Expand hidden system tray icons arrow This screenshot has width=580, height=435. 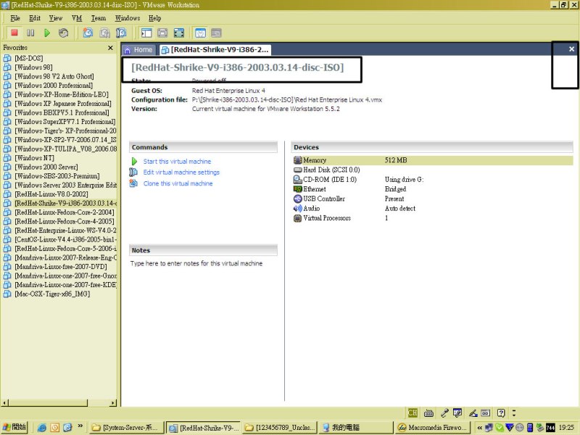point(479,428)
